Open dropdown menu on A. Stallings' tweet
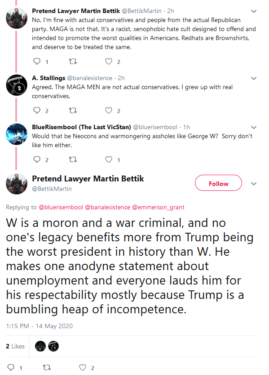The height and width of the screenshot is (375, 269). coord(254,78)
